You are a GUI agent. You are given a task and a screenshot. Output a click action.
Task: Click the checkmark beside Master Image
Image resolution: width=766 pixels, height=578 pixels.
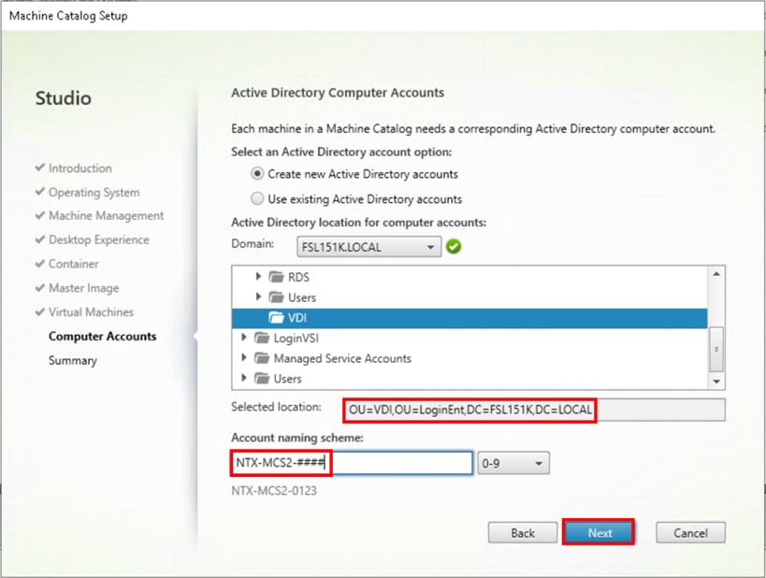[x=39, y=288]
